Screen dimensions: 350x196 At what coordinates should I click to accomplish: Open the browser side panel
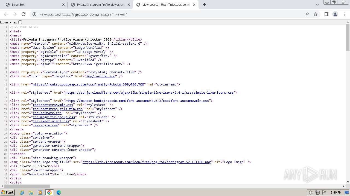click(x=326, y=14)
